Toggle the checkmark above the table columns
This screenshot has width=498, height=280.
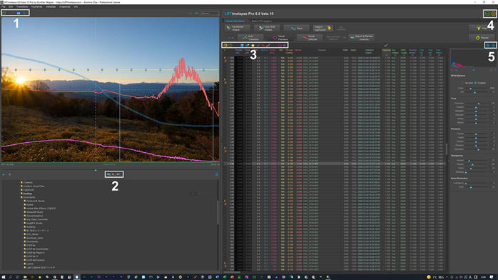pos(385,45)
